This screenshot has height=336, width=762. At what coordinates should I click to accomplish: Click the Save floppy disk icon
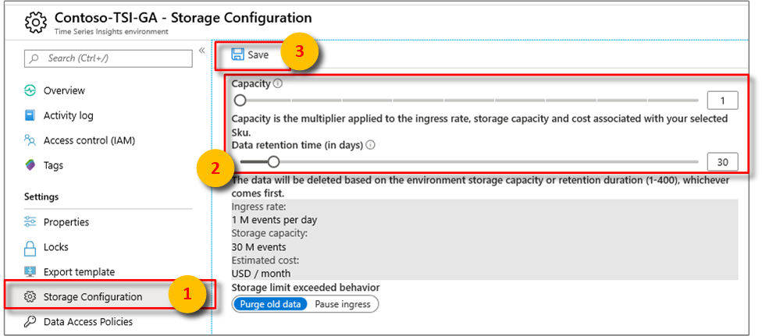237,55
